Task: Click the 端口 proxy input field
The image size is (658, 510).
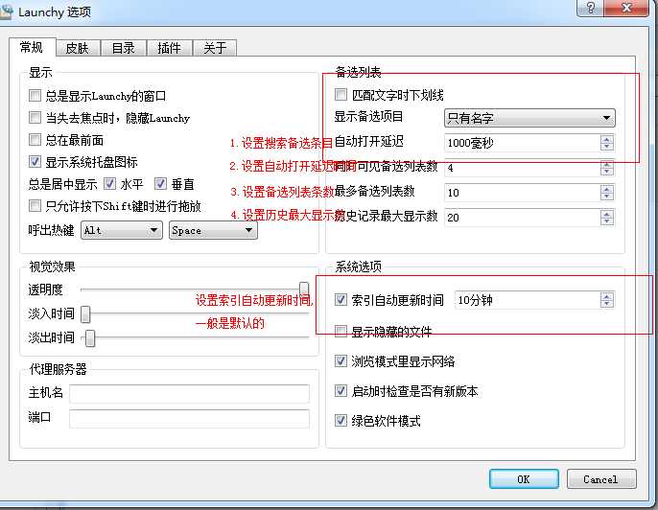Action: click(x=189, y=419)
